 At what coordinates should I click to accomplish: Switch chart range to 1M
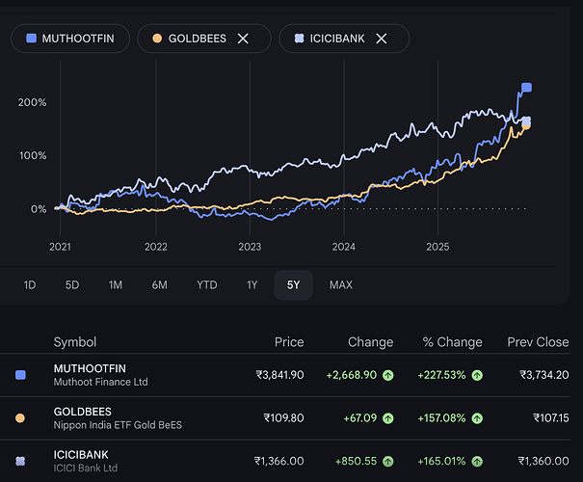point(116,285)
